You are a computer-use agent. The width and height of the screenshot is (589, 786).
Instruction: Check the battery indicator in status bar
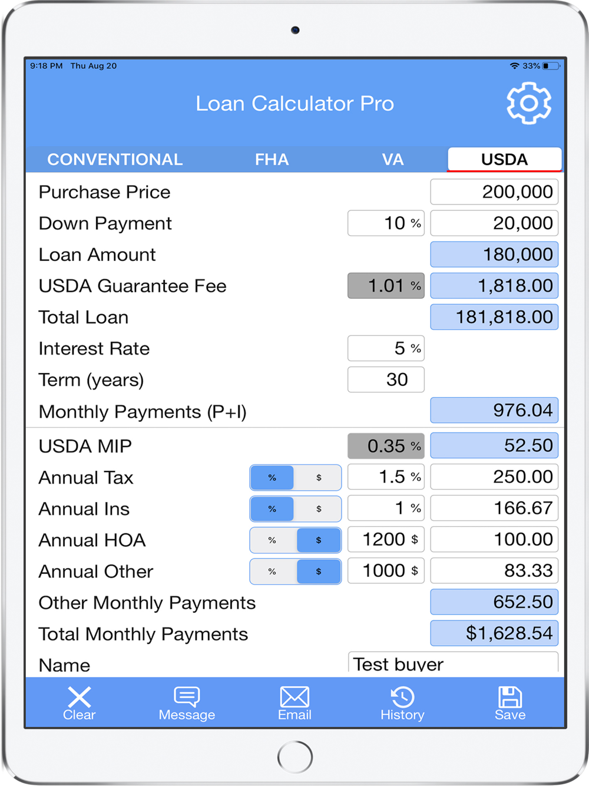(551, 66)
